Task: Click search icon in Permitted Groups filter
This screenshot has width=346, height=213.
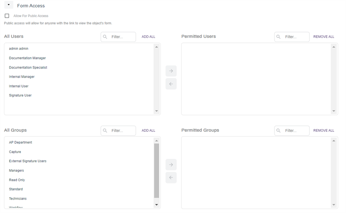Action: (279, 130)
